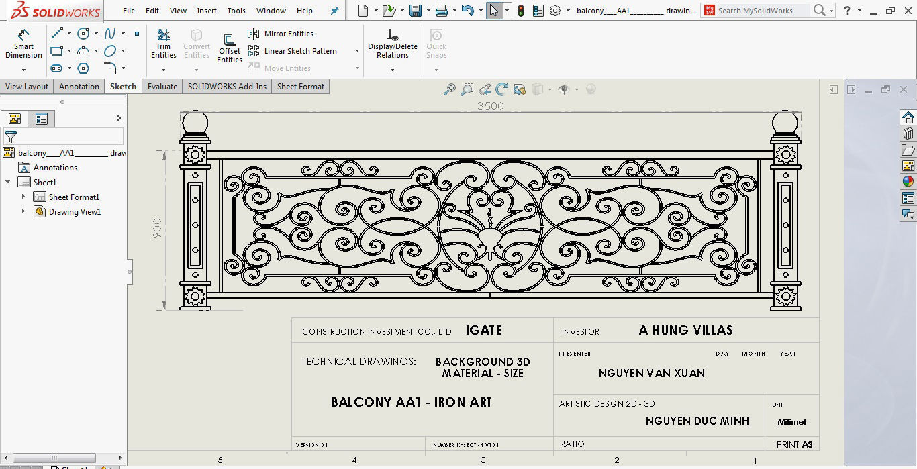Open Appearances color ball in task pane
The width and height of the screenshot is (917, 469).
pos(908,182)
